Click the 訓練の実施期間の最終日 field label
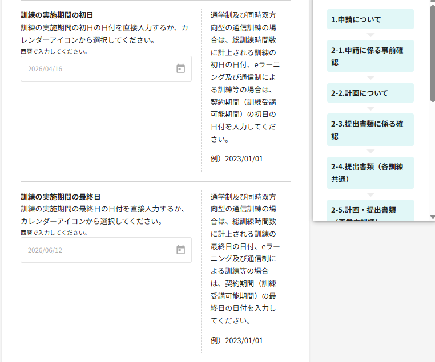Screen dimensions: 435x362 pyautogui.click(x=61, y=196)
